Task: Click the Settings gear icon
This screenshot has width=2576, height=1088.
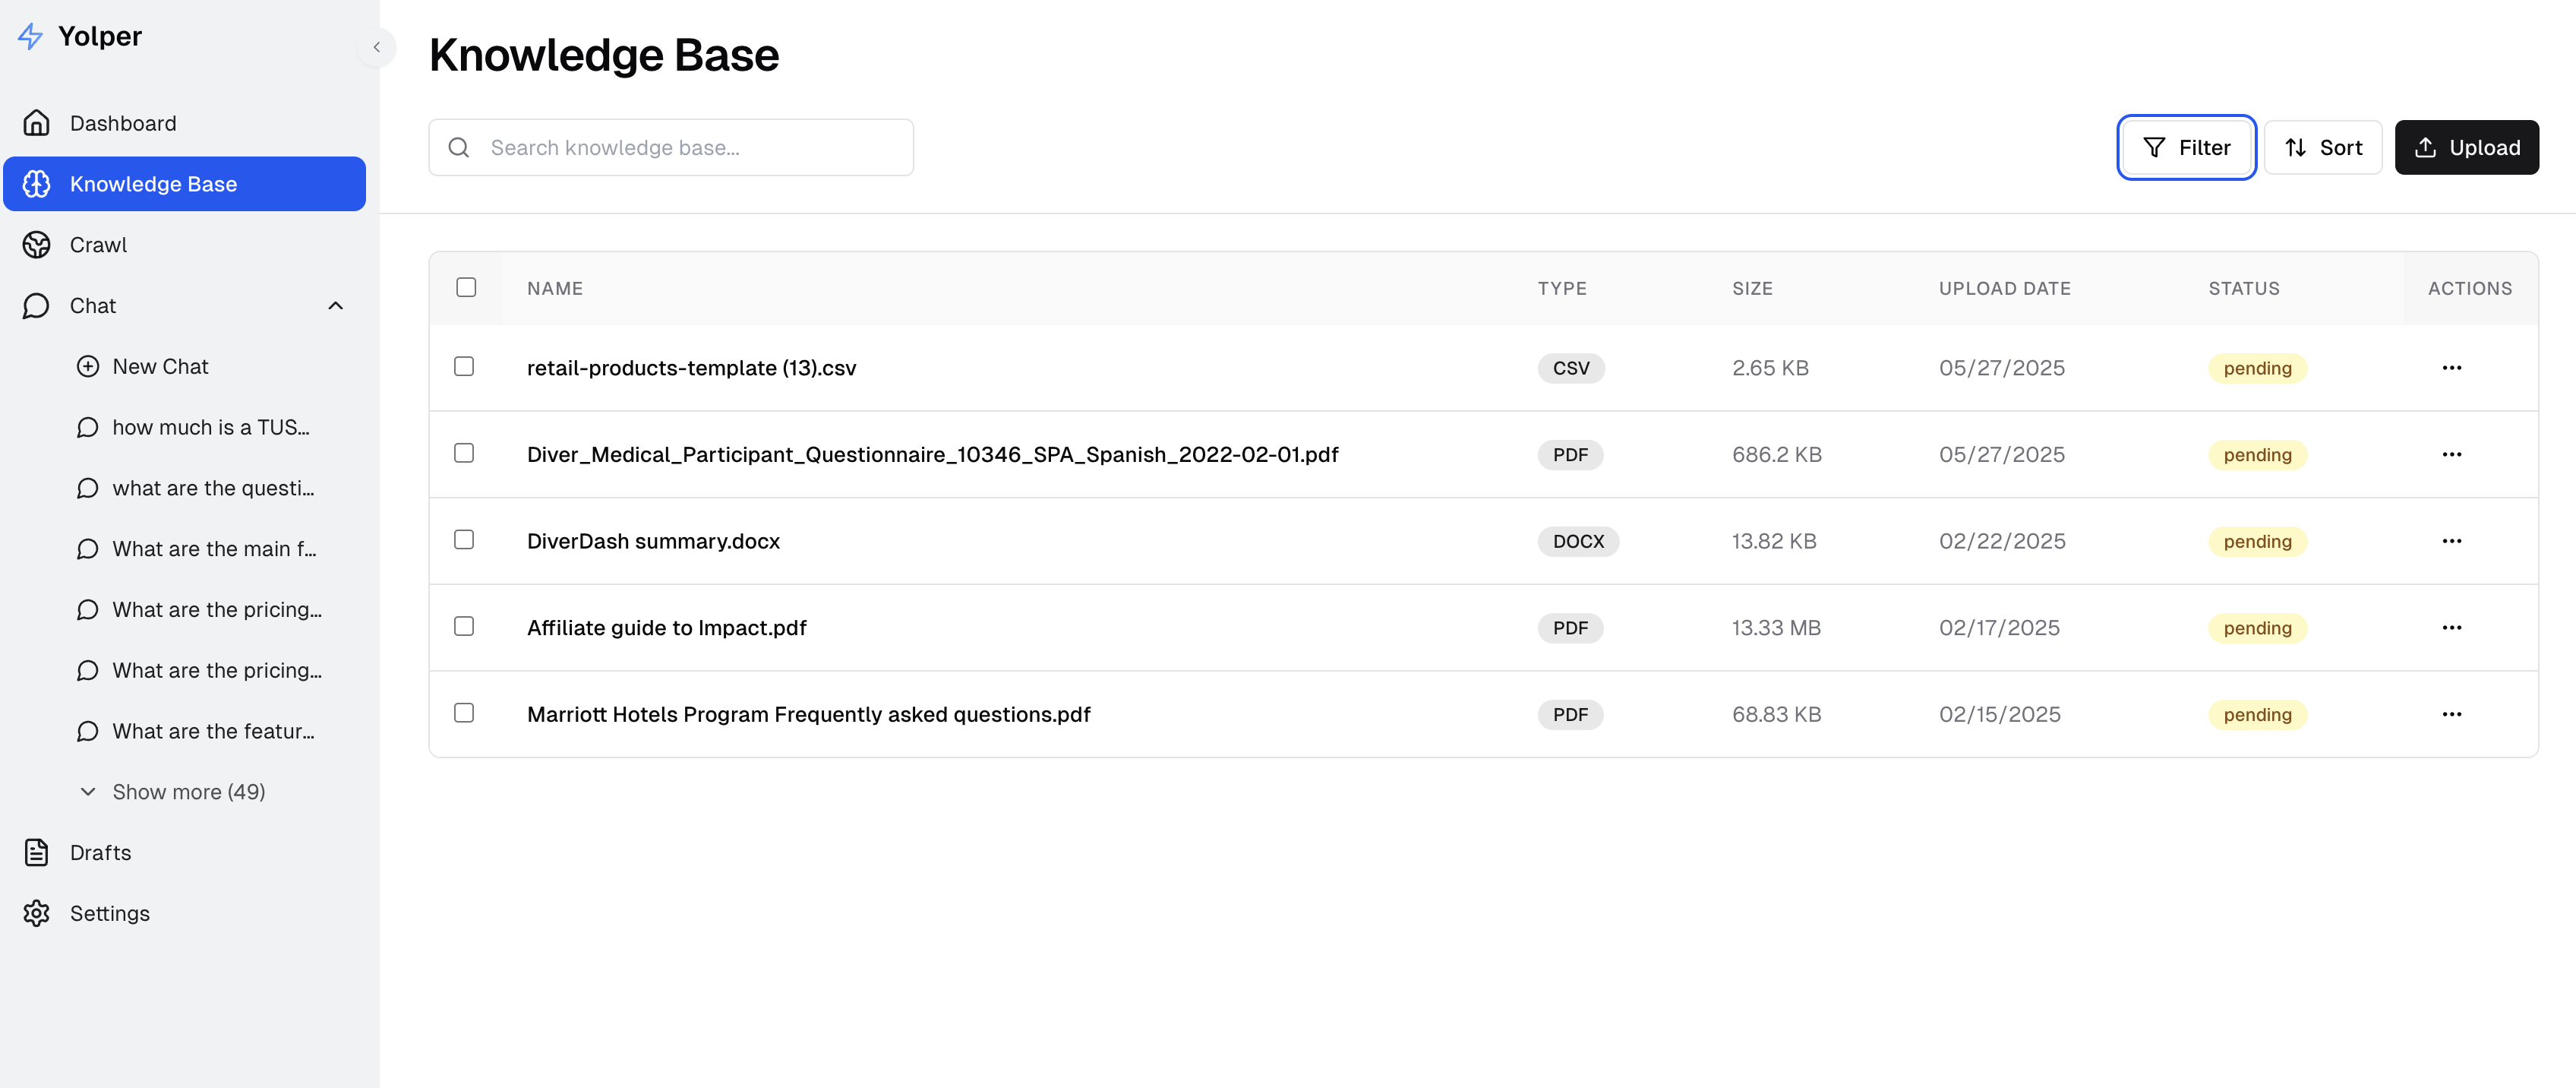Action: tap(37, 914)
